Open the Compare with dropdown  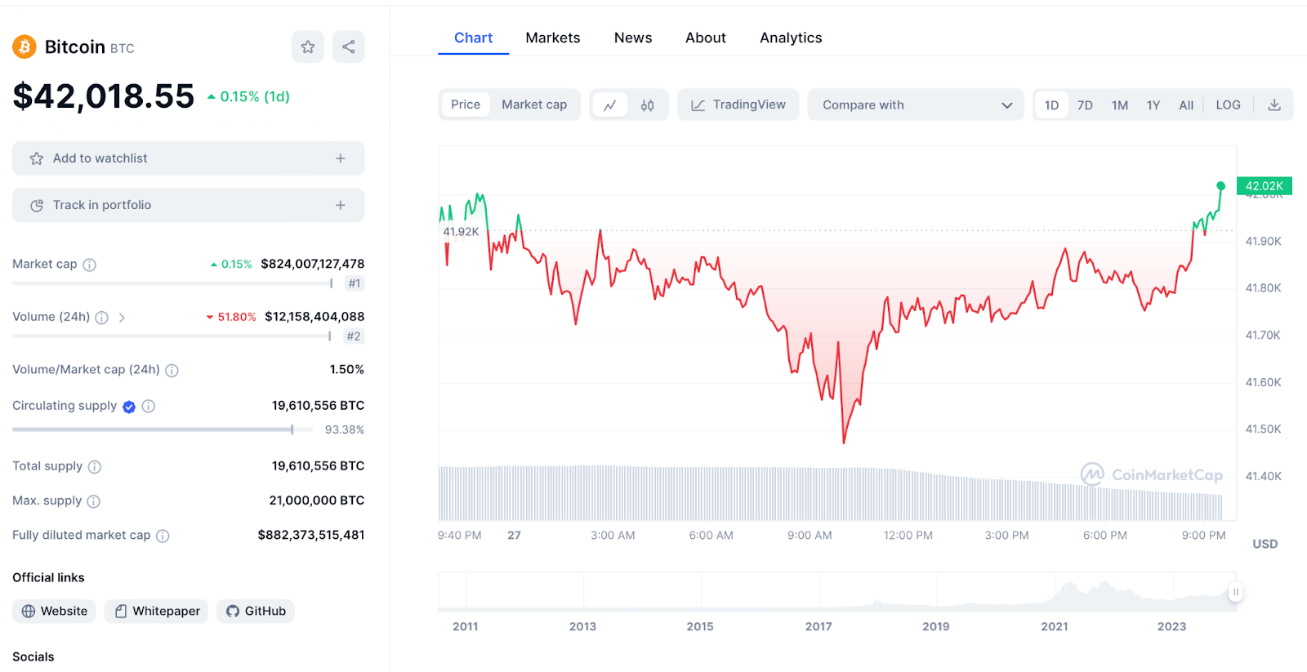coord(916,105)
